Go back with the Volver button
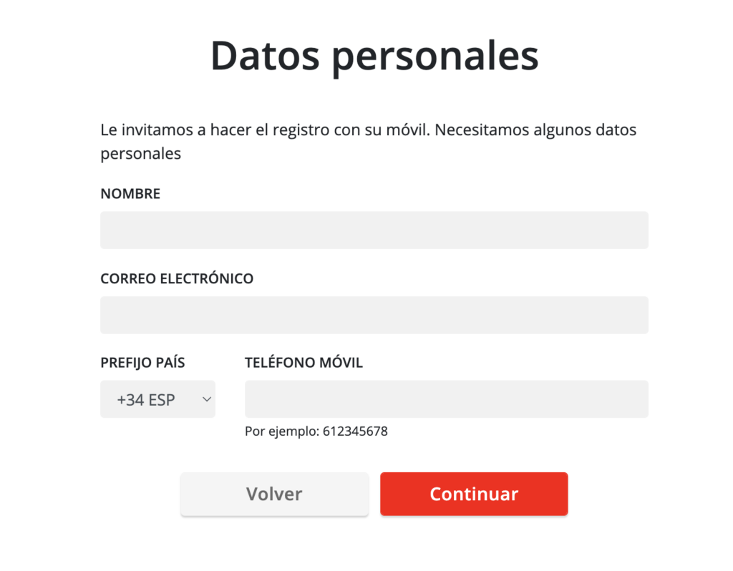The height and width of the screenshot is (571, 733). pos(274,494)
